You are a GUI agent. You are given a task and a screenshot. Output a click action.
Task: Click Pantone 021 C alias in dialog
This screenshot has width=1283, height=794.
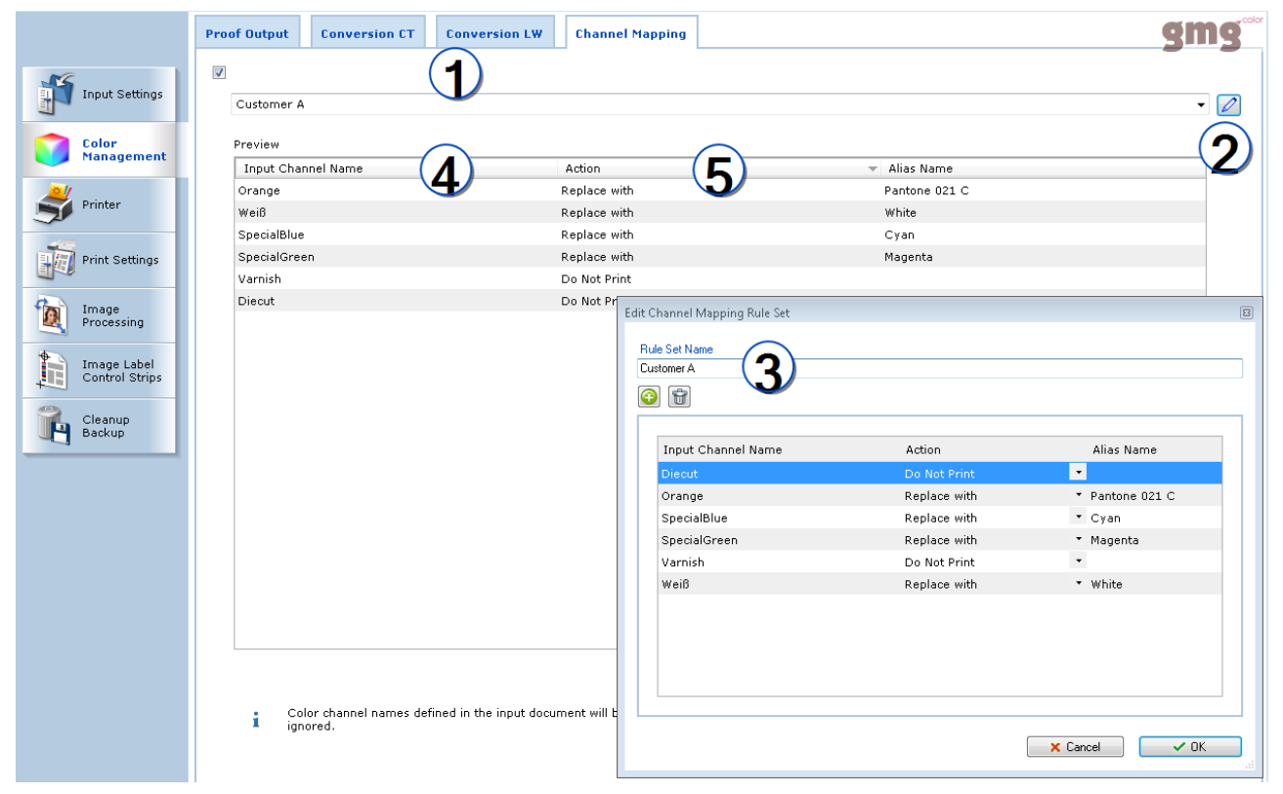coord(1133,495)
